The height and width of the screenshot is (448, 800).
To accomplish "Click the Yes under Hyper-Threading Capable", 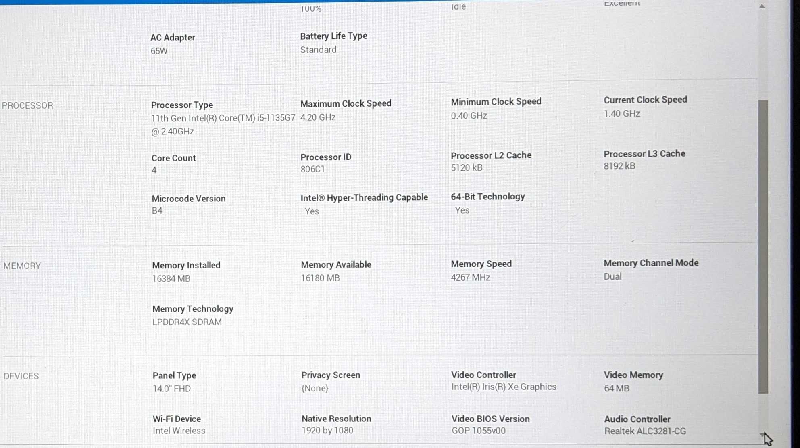I will pos(312,211).
